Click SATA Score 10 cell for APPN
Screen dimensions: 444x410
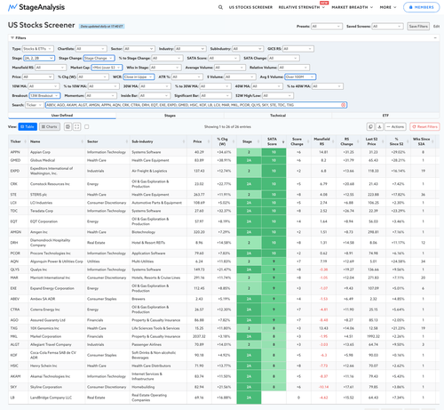[x=274, y=152]
